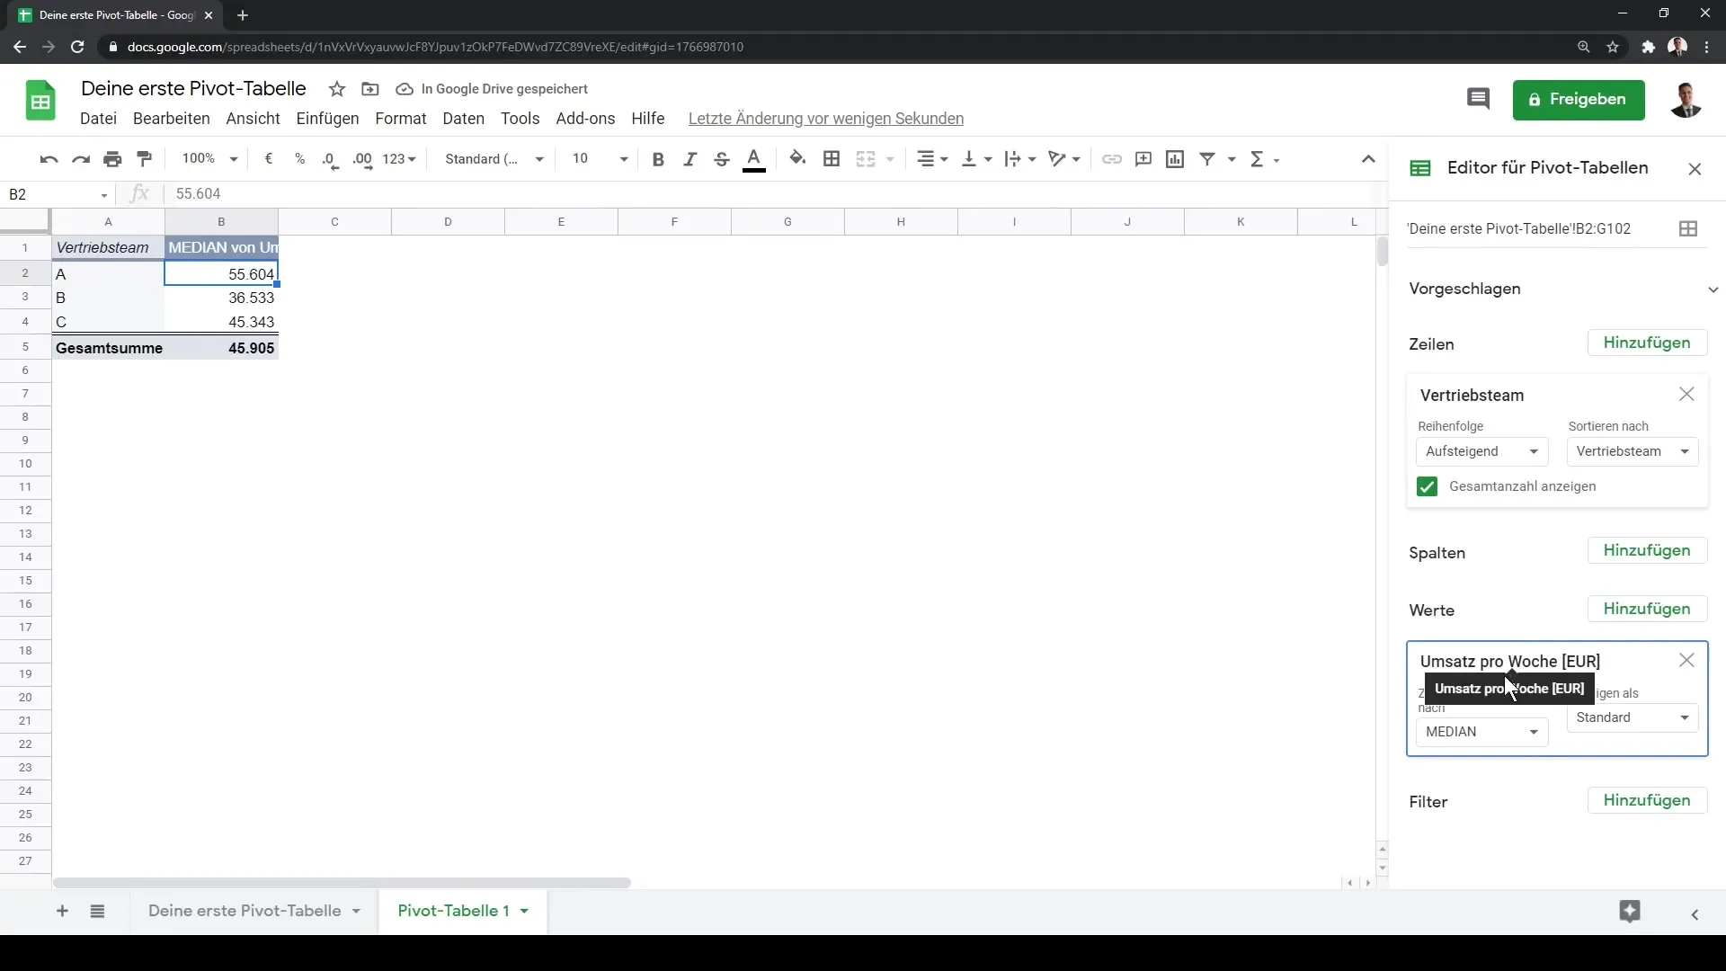Open Explore button at bottom right

pos(1630,911)
